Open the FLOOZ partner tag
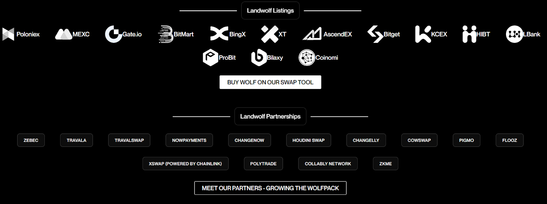This screenshot has width=547, height=204. pyautogui.click(x=510, y=140)
